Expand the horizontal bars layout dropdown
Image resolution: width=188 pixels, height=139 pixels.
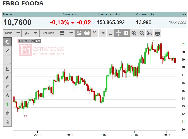[x=66, y=33]
